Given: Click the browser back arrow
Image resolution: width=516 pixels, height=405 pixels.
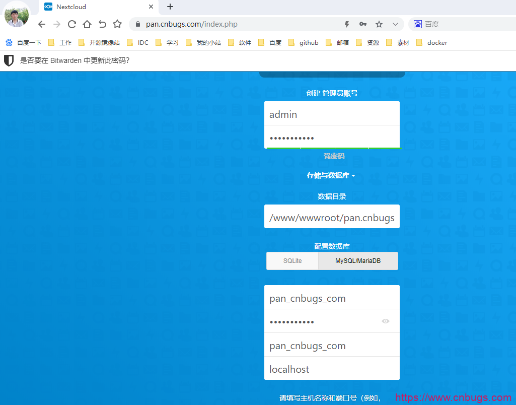Looking at the screenshot, I should (42, 24).
